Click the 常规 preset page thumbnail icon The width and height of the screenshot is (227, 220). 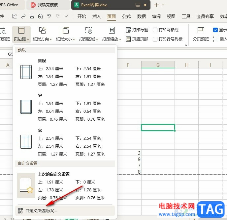[26, 72]
